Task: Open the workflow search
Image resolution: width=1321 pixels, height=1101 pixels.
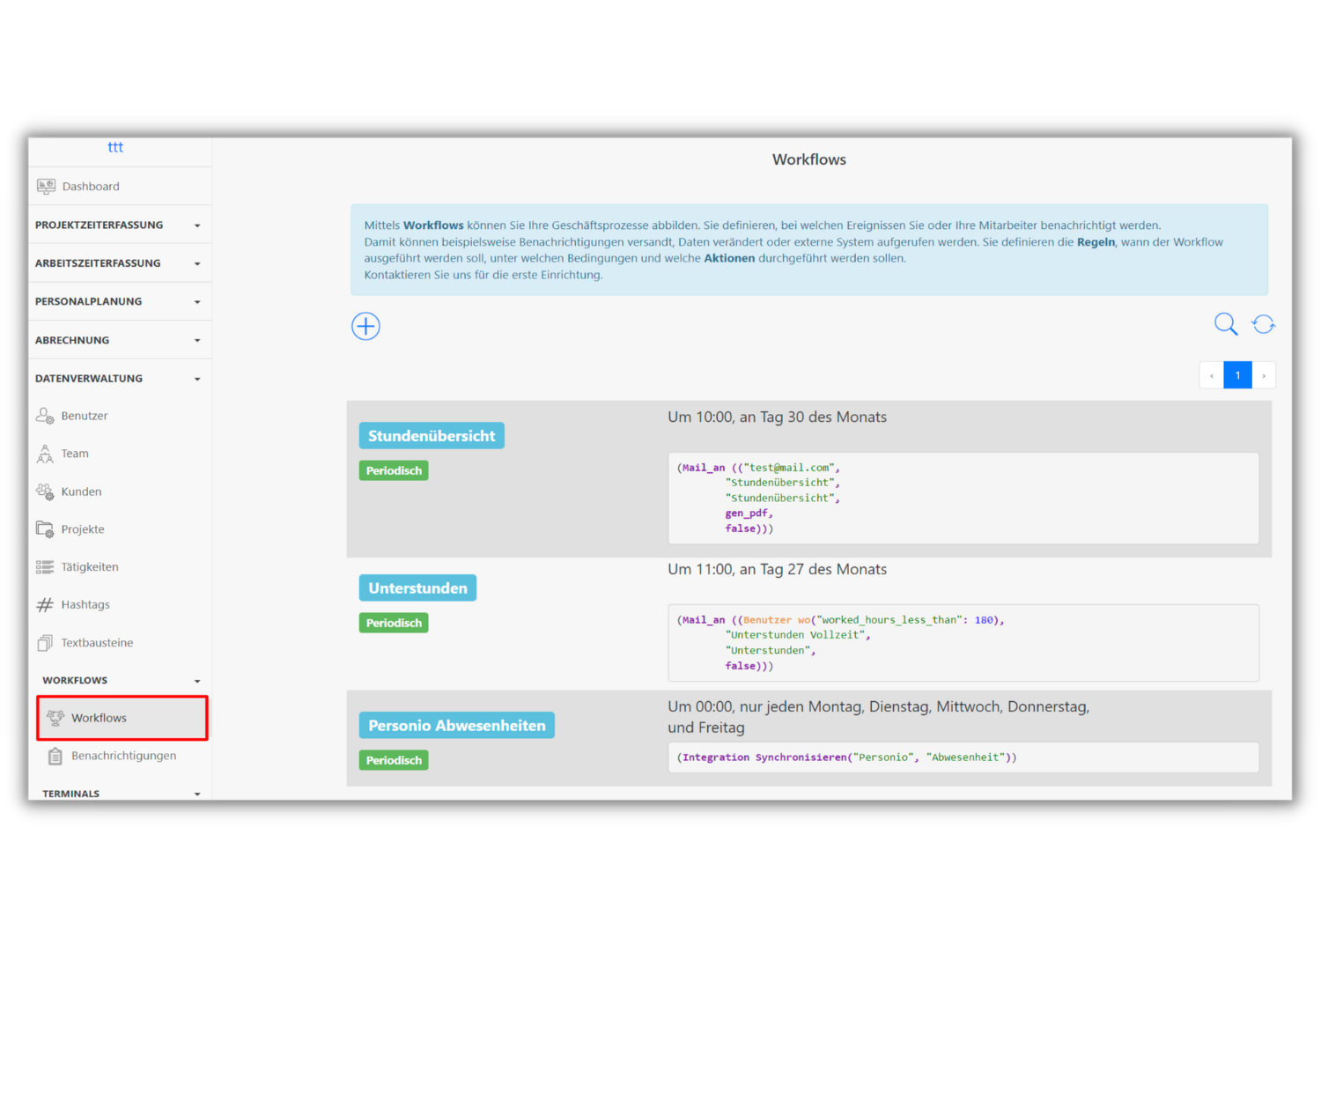Action: click(x=1225, y=324)
